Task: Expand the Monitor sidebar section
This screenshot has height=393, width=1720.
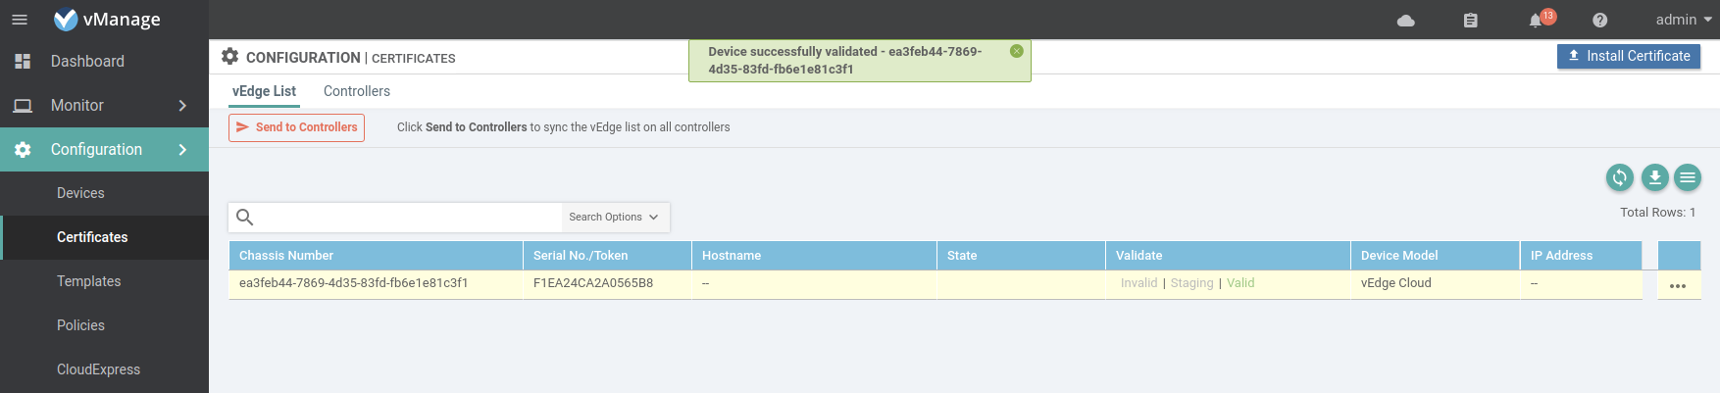Action: tap(182, 106)
